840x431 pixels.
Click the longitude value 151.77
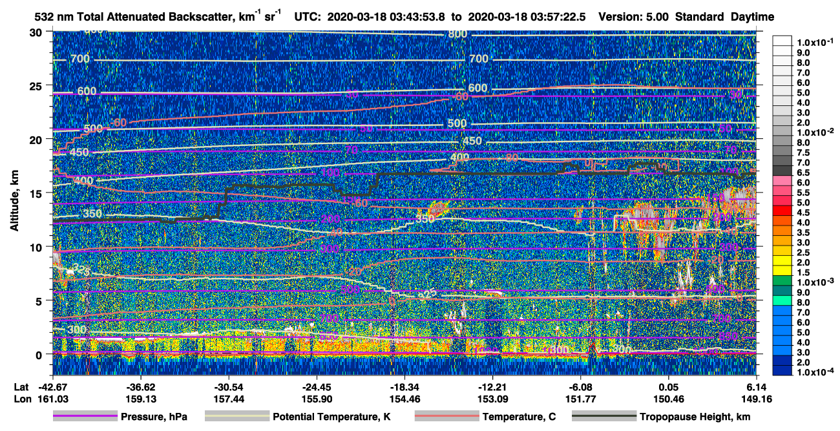tap(581, 399)
